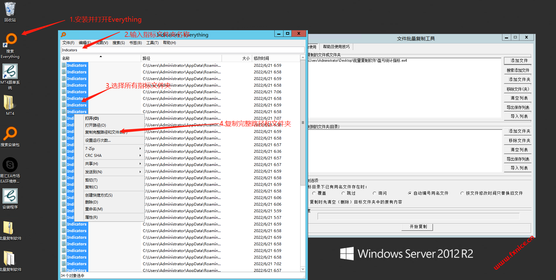
Task: Sort results by the 路径 column header
Action: click(181, 58)
